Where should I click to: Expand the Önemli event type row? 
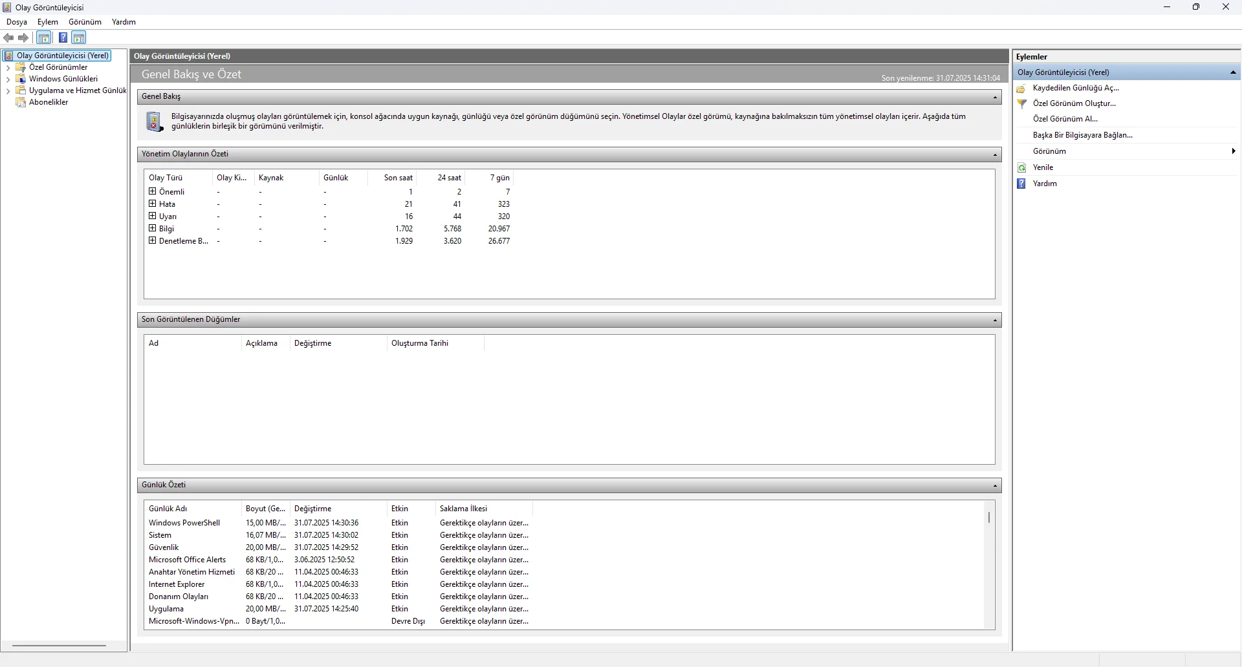pos(153,191)
